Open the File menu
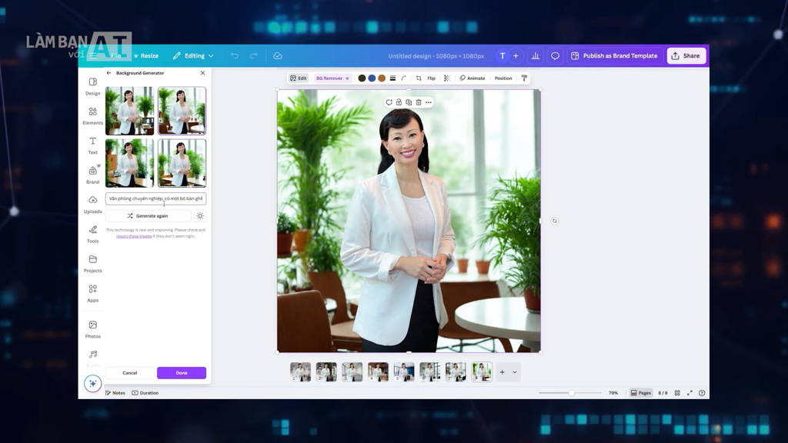This screenshot has height=443, width=788. pos(116,55)
